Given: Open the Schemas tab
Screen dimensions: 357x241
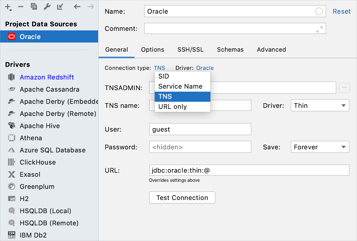Looking at the screenshot, I should coord(230,50).
